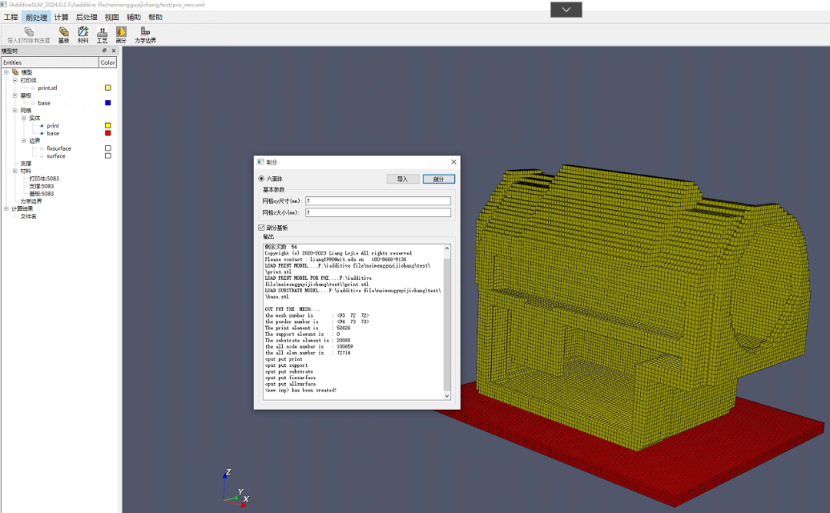Open the 辅助 menu

[x=134, y=17]
